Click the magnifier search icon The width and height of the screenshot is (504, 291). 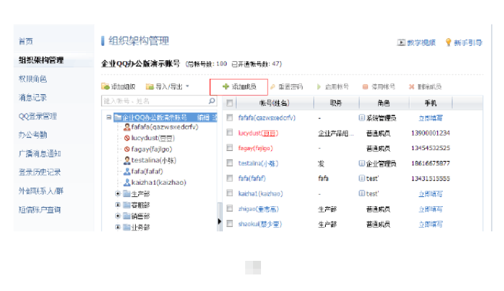(211, 101)
